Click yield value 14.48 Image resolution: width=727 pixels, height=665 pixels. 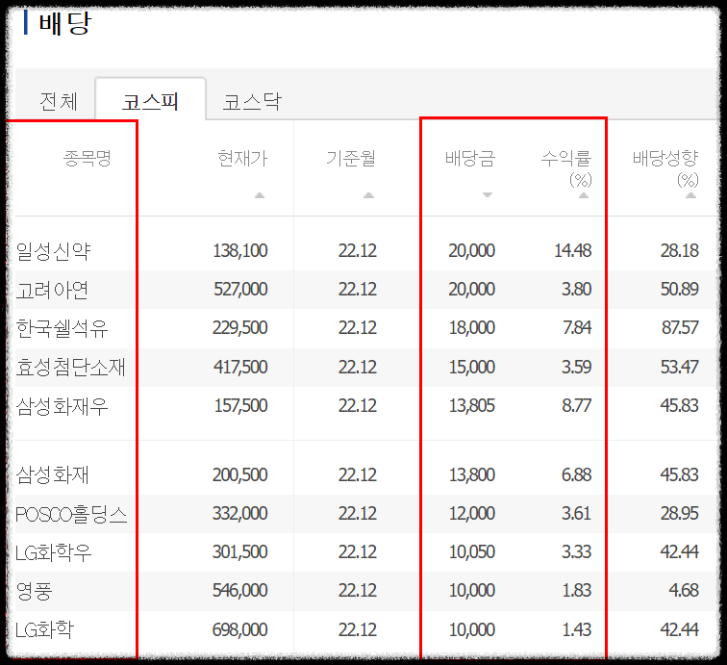click(x=572, y=251)
